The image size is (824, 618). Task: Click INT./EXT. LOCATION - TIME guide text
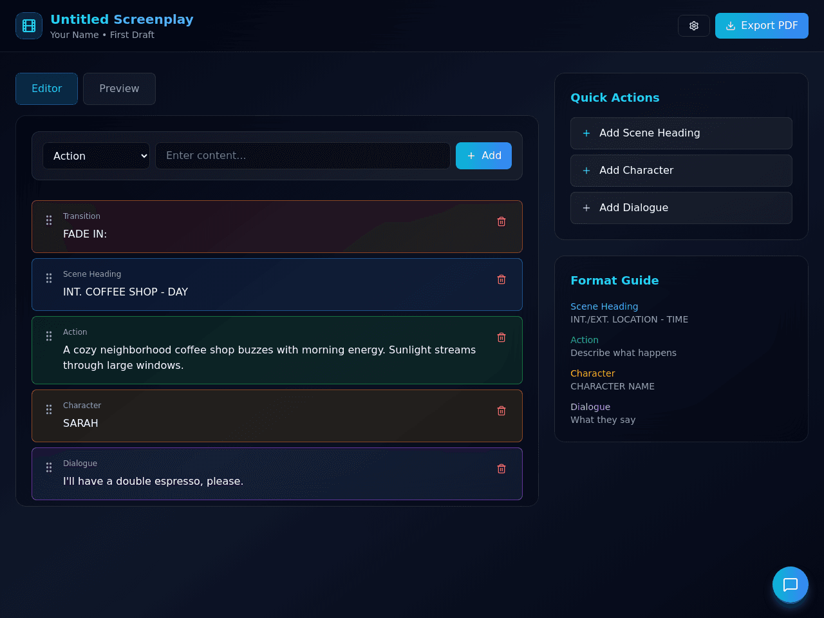630,319
